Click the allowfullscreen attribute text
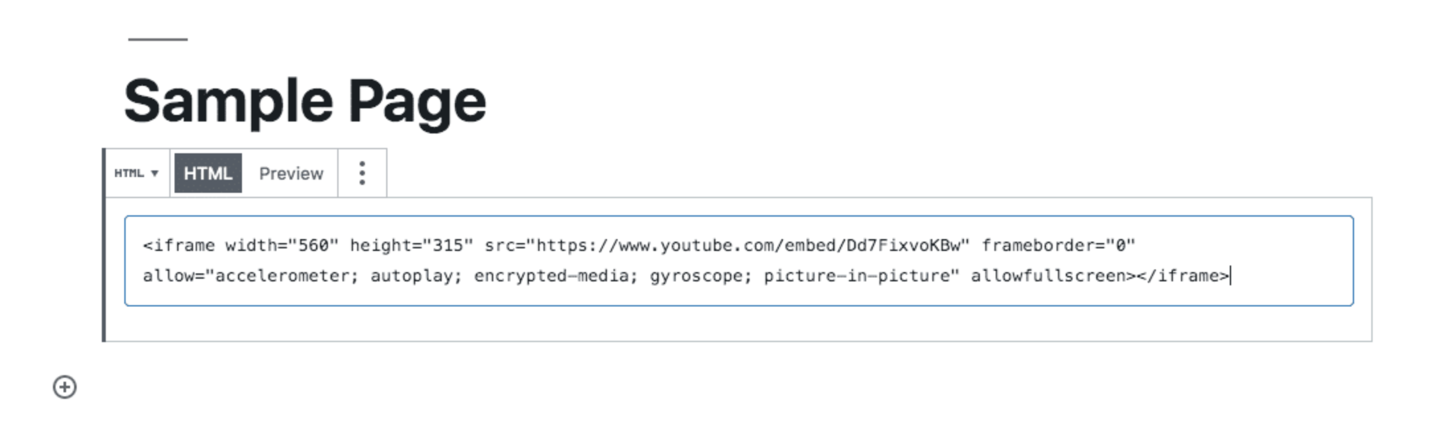Viewport: 1448px width, 424px height. tap(1047, 276)
